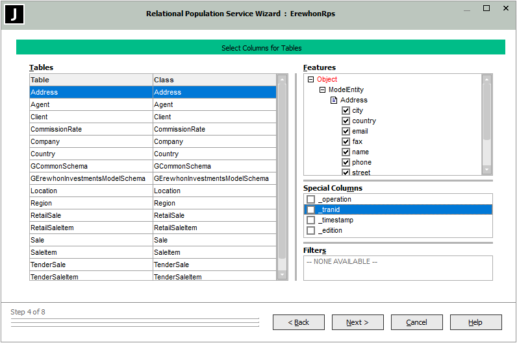Click the J application logo icon
Viewport: 517px width, 343px height.
14,14
